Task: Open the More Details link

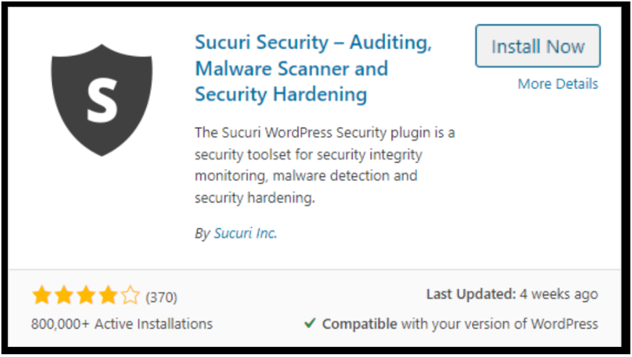Action: pos(558,84)
